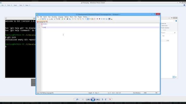Open the File menu in Notepad++

[38, 17]
